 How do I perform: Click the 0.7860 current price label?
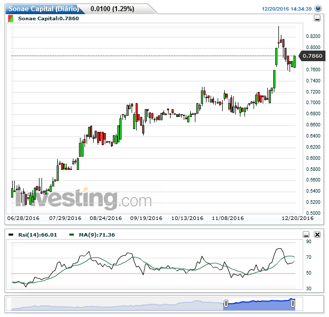[312, 56]
